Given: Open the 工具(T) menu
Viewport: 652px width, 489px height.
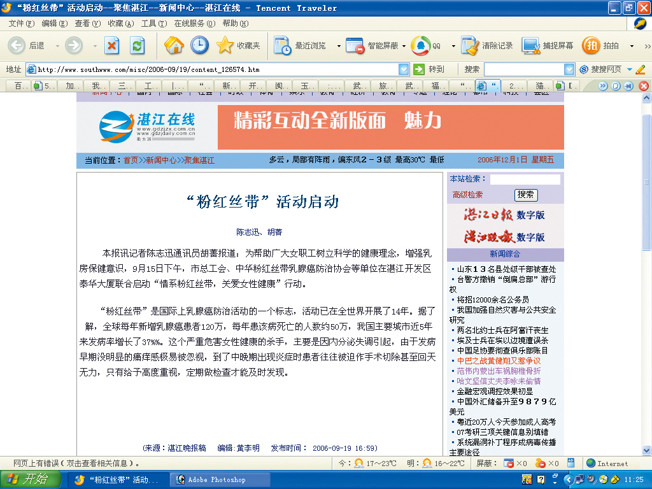Looking at the screenshot, I should [154, 24].
